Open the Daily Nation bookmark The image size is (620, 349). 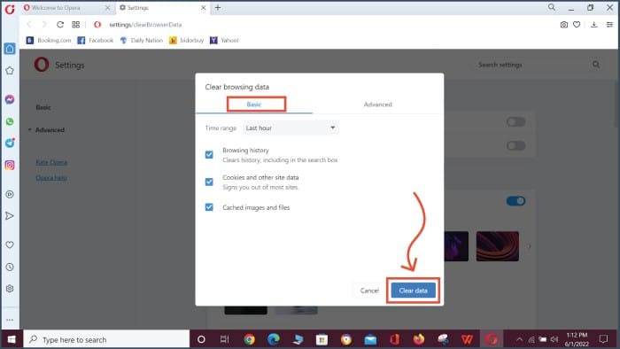coord(141,41)
